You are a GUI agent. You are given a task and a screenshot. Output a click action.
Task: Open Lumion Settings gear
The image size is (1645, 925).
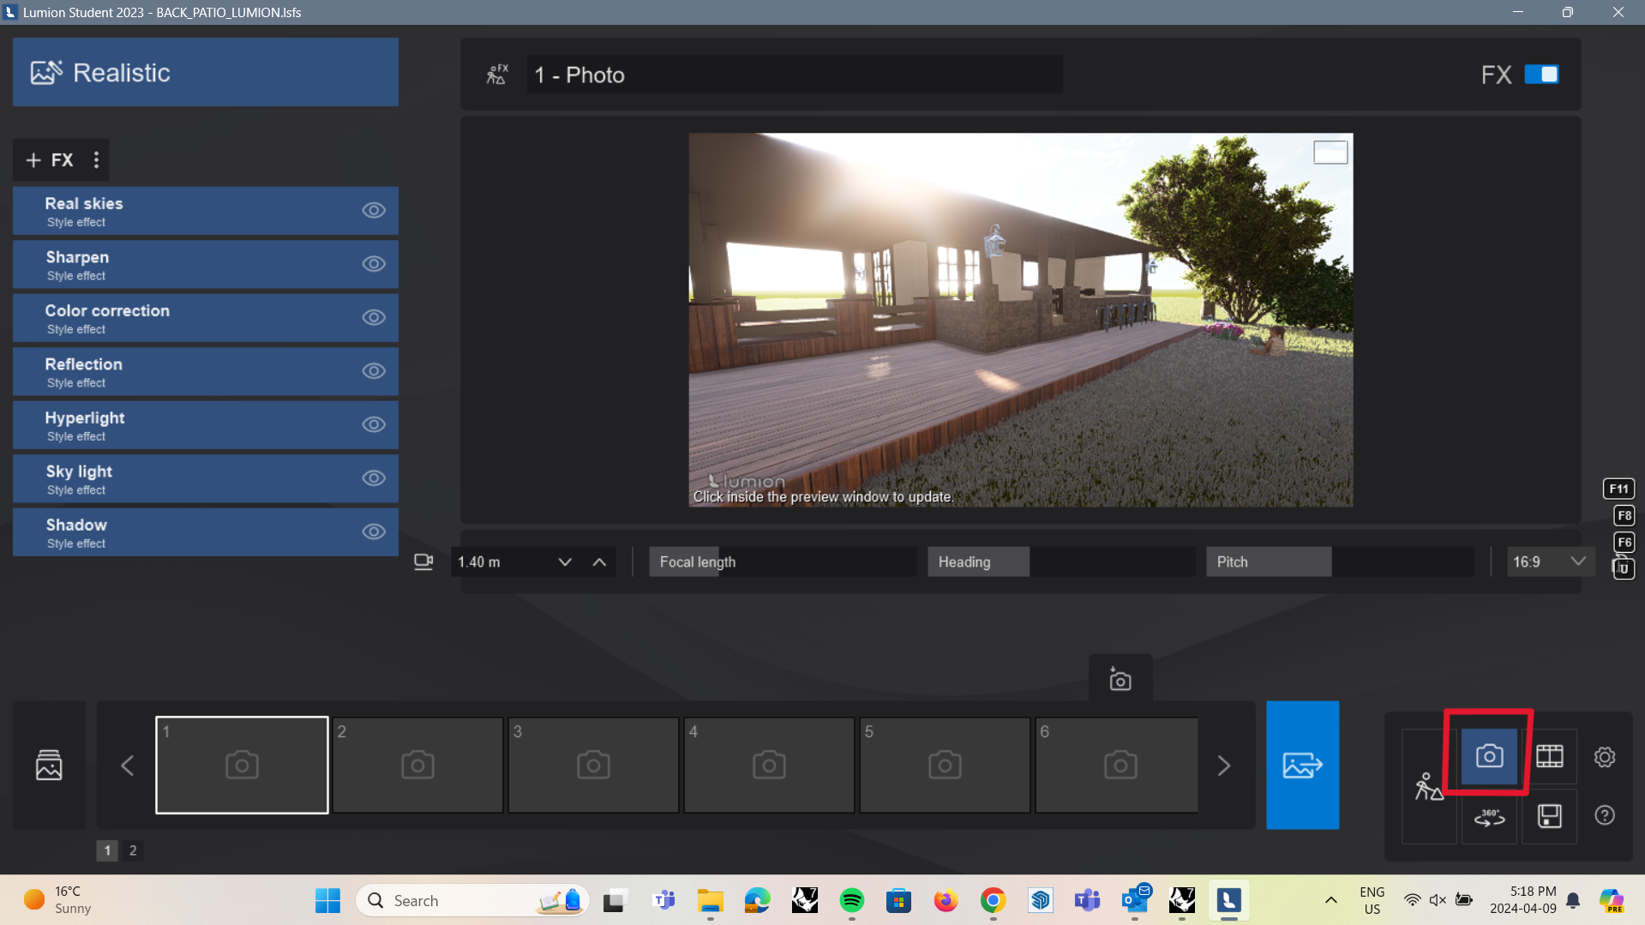click(x=1605, y=757)
